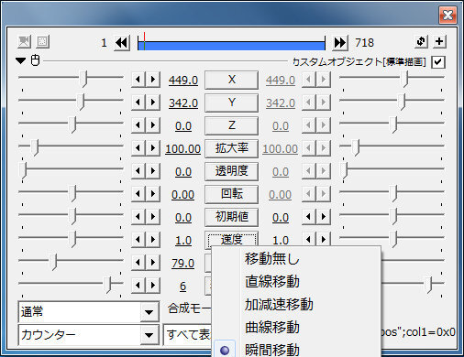The height and width of the screenshot is (357, 464).
Task: Click the left 拡大率 slider handle
Action: click(x=36, y=147)
